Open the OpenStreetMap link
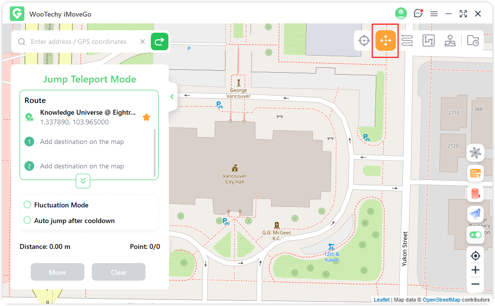The height and width of the screenshot is (306, 495). pos(441,300)
